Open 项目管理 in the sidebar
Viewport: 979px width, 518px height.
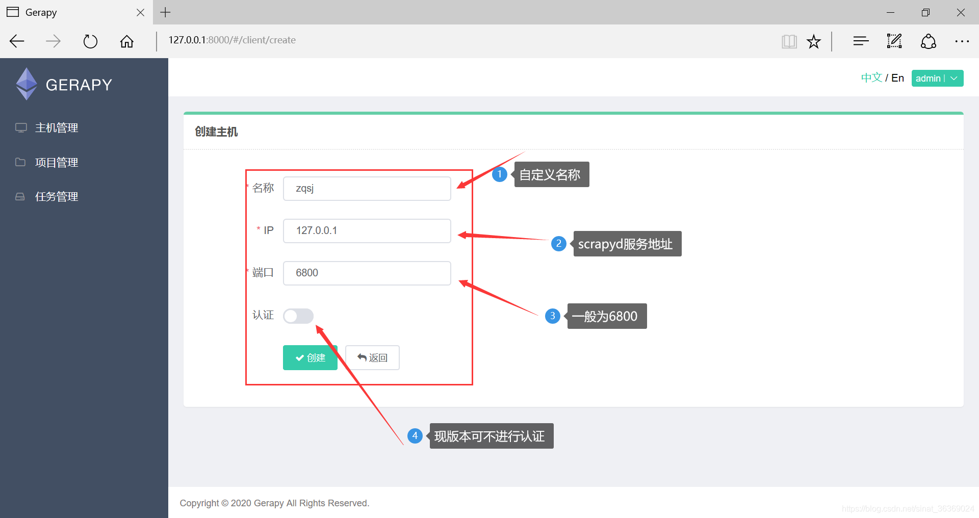[x=56, y=163]
